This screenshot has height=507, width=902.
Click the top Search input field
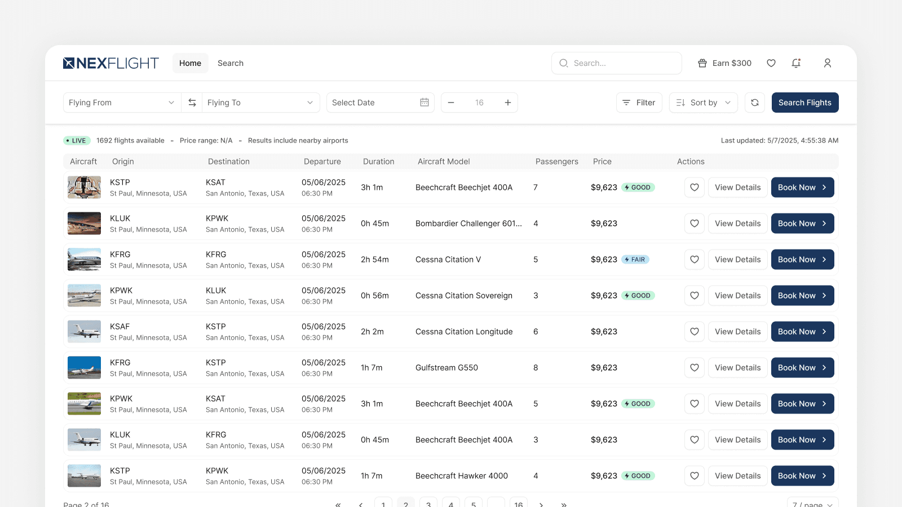pos(617,63)
